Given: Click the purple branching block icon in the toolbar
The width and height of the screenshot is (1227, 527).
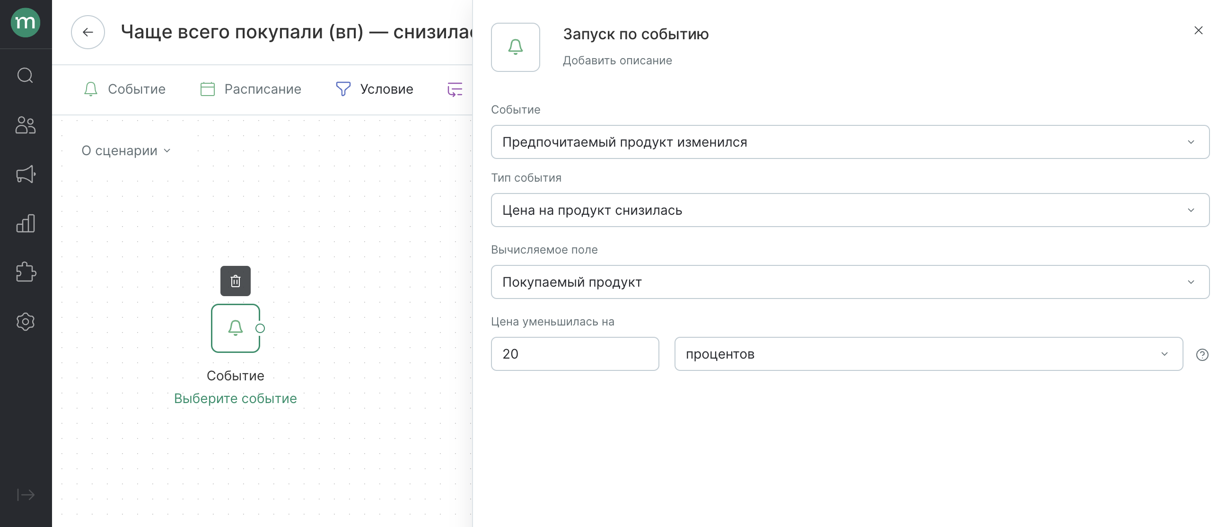Looking at the screenshot, I should pyautogui.click(x=455, y=89).
